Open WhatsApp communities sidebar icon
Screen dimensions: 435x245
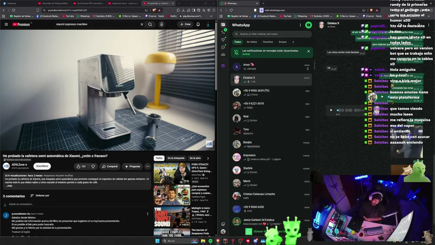[x=223, y=54]
